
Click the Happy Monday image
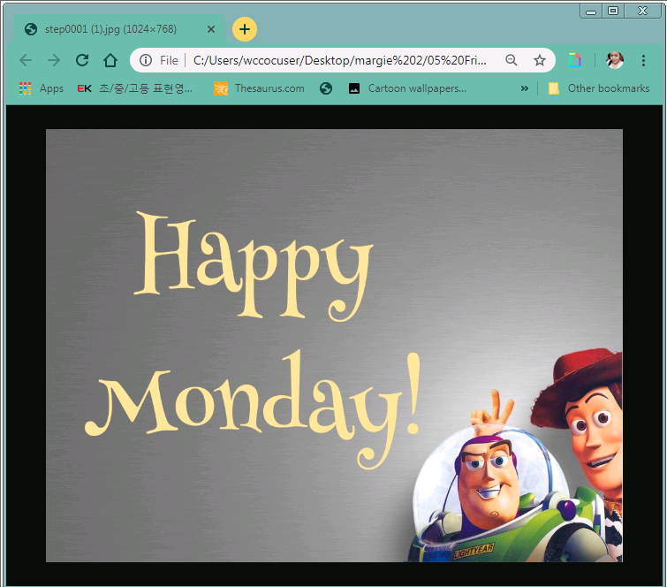point(334,346)
